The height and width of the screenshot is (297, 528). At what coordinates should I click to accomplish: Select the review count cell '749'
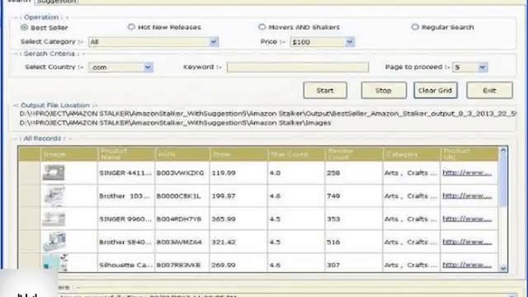click(x=354, y=196)
